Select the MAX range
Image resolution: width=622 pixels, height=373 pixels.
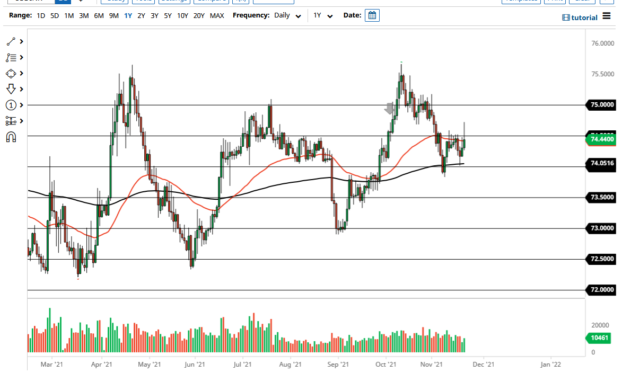click(x=217, y=15)
